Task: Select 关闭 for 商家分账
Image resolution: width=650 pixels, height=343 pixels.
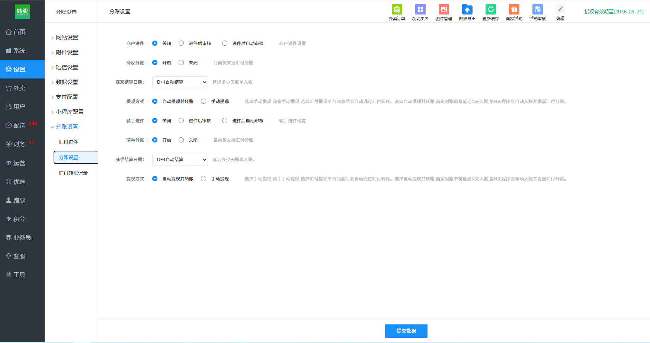Action: point(181,62)
